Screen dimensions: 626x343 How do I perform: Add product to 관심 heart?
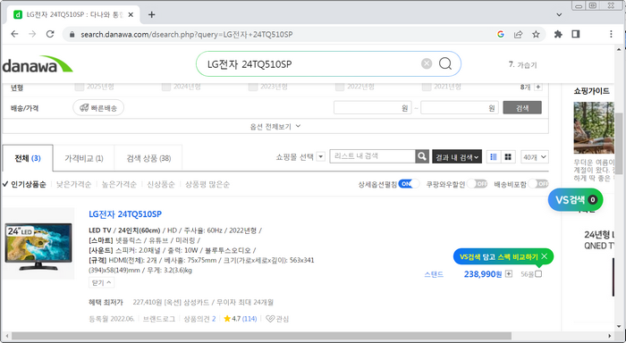tap(277, 319)
